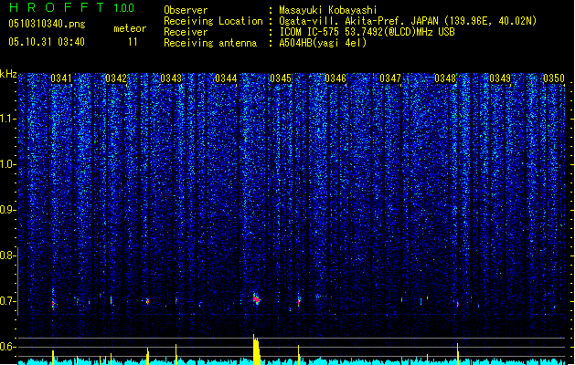Click the bright red meteor echo near 0344-0345

pos(256,298)
